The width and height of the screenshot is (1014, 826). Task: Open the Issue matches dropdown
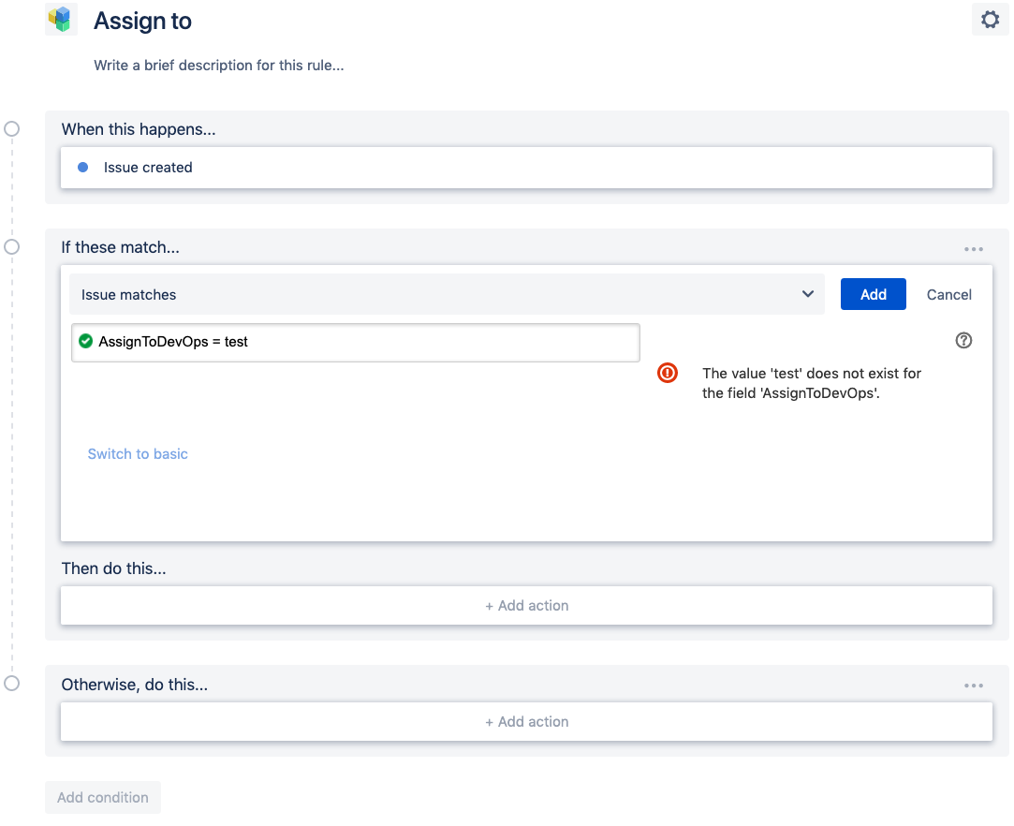(445, 294)
